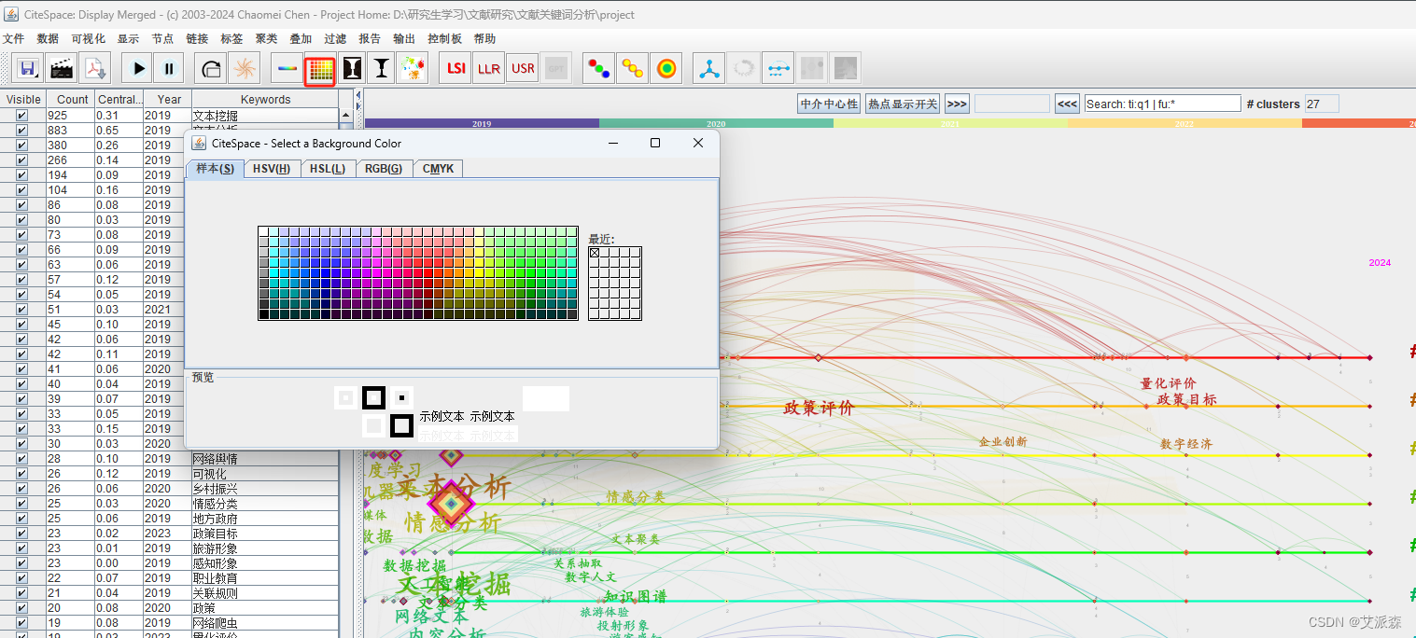The height and width of the screenshot is (638, 1416).
Task: Click the background color grid toolbar icon
Action: click(x=320, y=71)
